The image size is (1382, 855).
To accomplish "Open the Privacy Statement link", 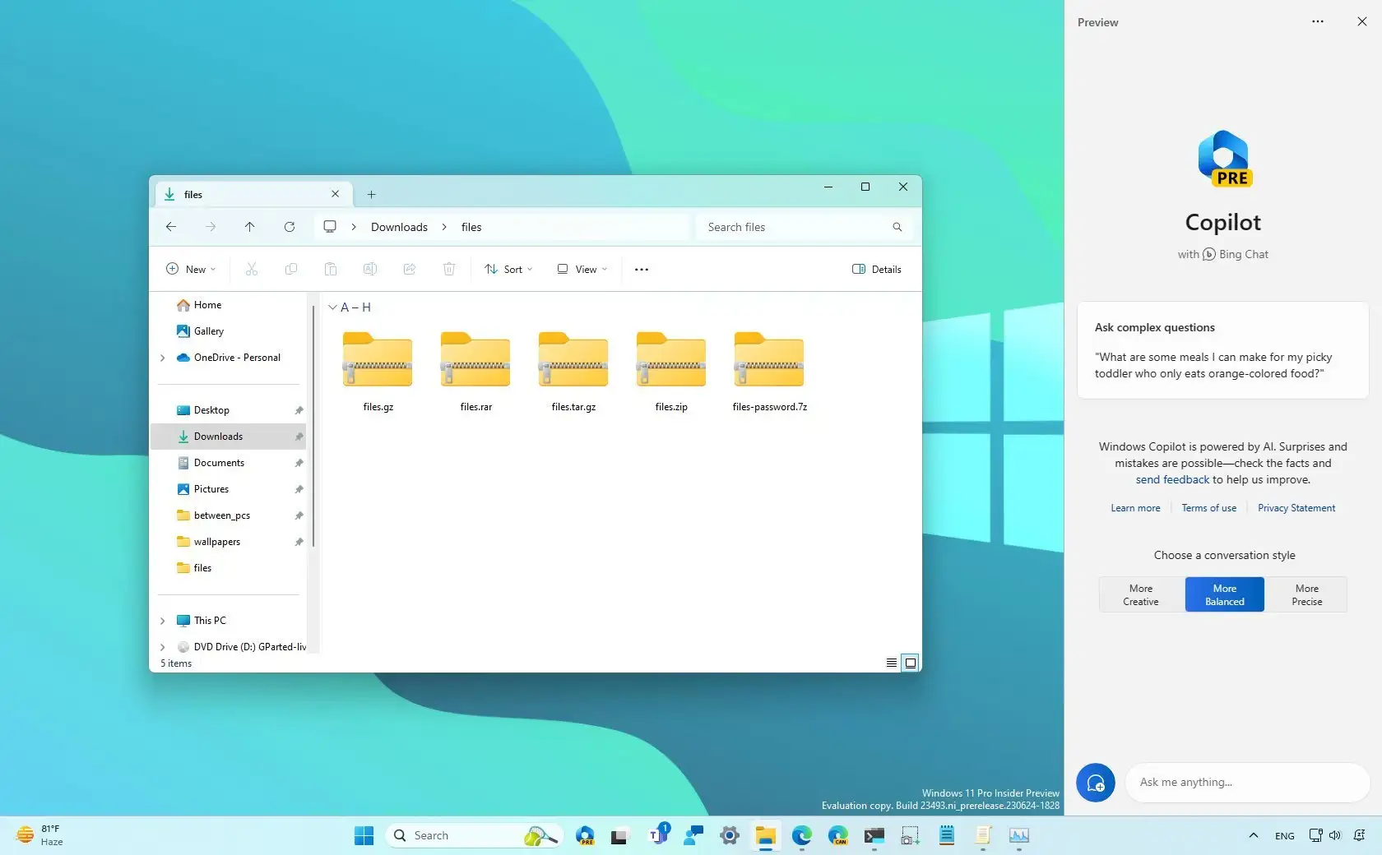I will [1296, 508].
